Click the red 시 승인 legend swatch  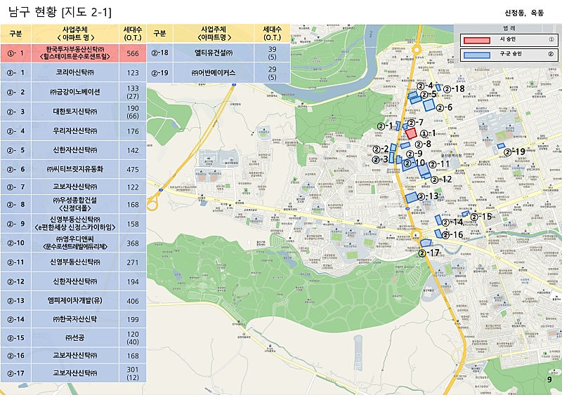[477, 40]
